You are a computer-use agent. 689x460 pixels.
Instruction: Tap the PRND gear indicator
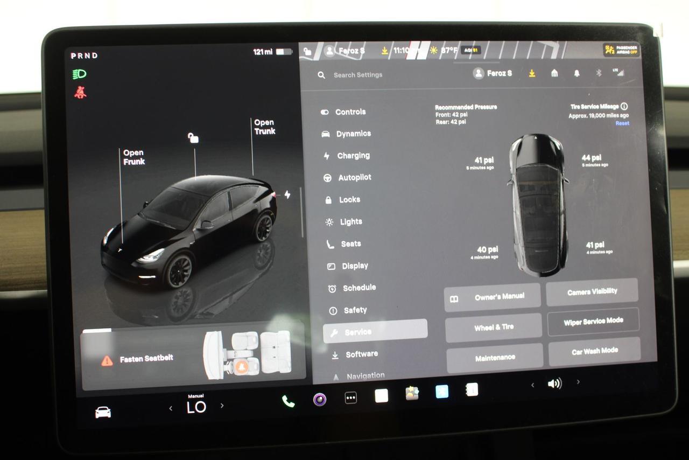tap(85, 55)
